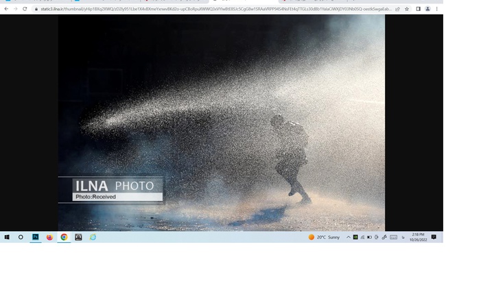Image resolution: width=494 pixels, height=286 pixels.
Task: Click the browser forward arrow
Action: [x=15, y=9]
